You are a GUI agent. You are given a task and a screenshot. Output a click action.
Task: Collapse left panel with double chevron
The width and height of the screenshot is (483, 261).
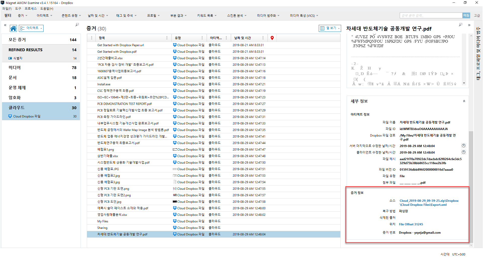(x=5, y=25)
